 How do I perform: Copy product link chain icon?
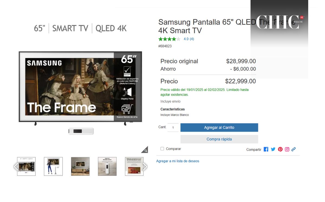294,149
